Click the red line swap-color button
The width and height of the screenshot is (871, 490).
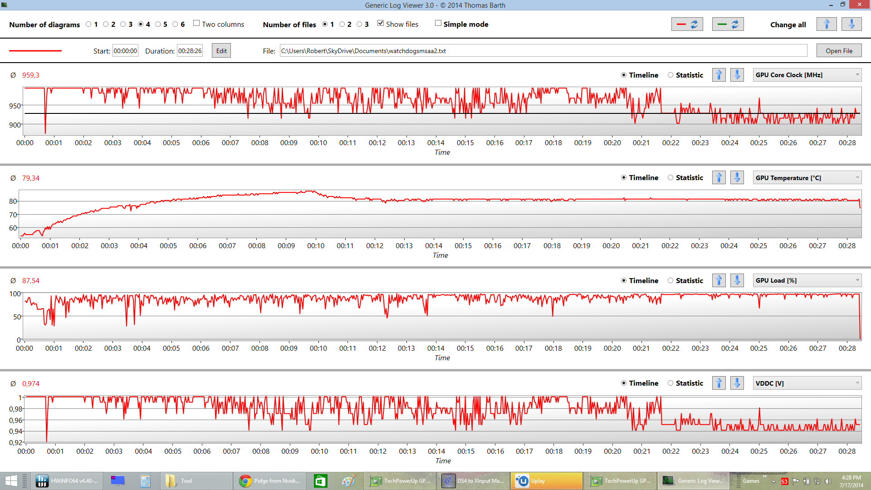pyautogui.click(x=687, y=24)
